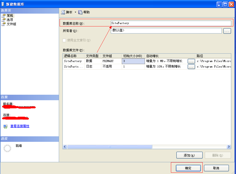Click the 添加 (Add) button
236x174 pixels.
189,155
